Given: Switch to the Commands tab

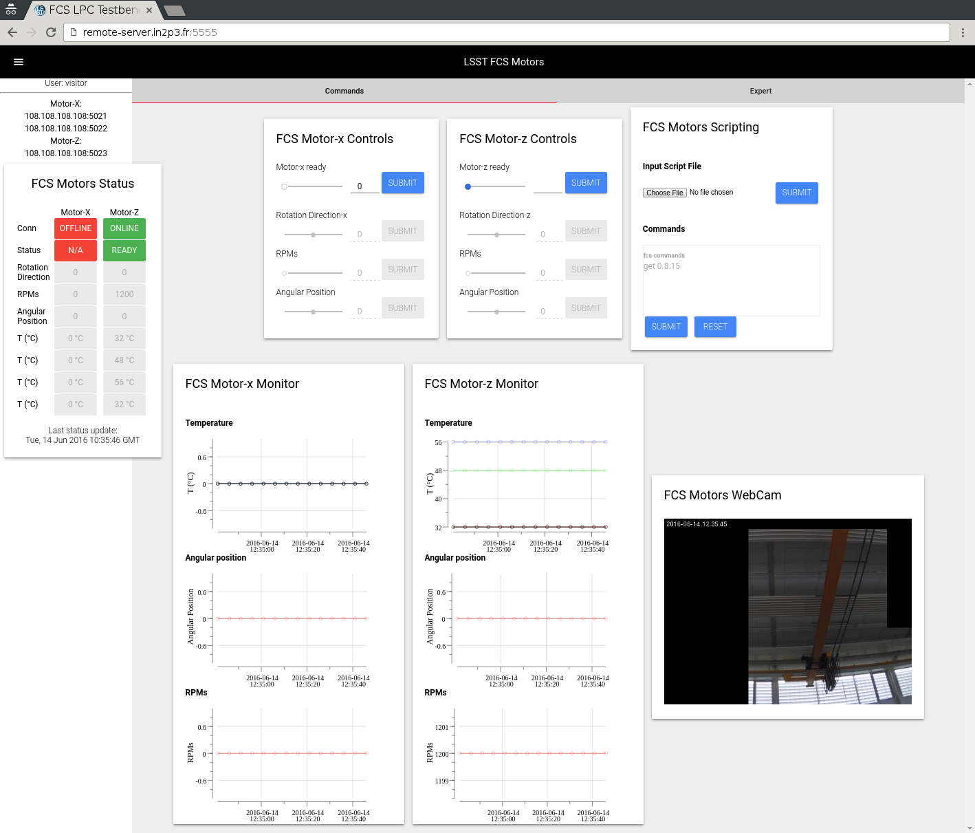Looking at the screenshot, I should tap(344, 91).
